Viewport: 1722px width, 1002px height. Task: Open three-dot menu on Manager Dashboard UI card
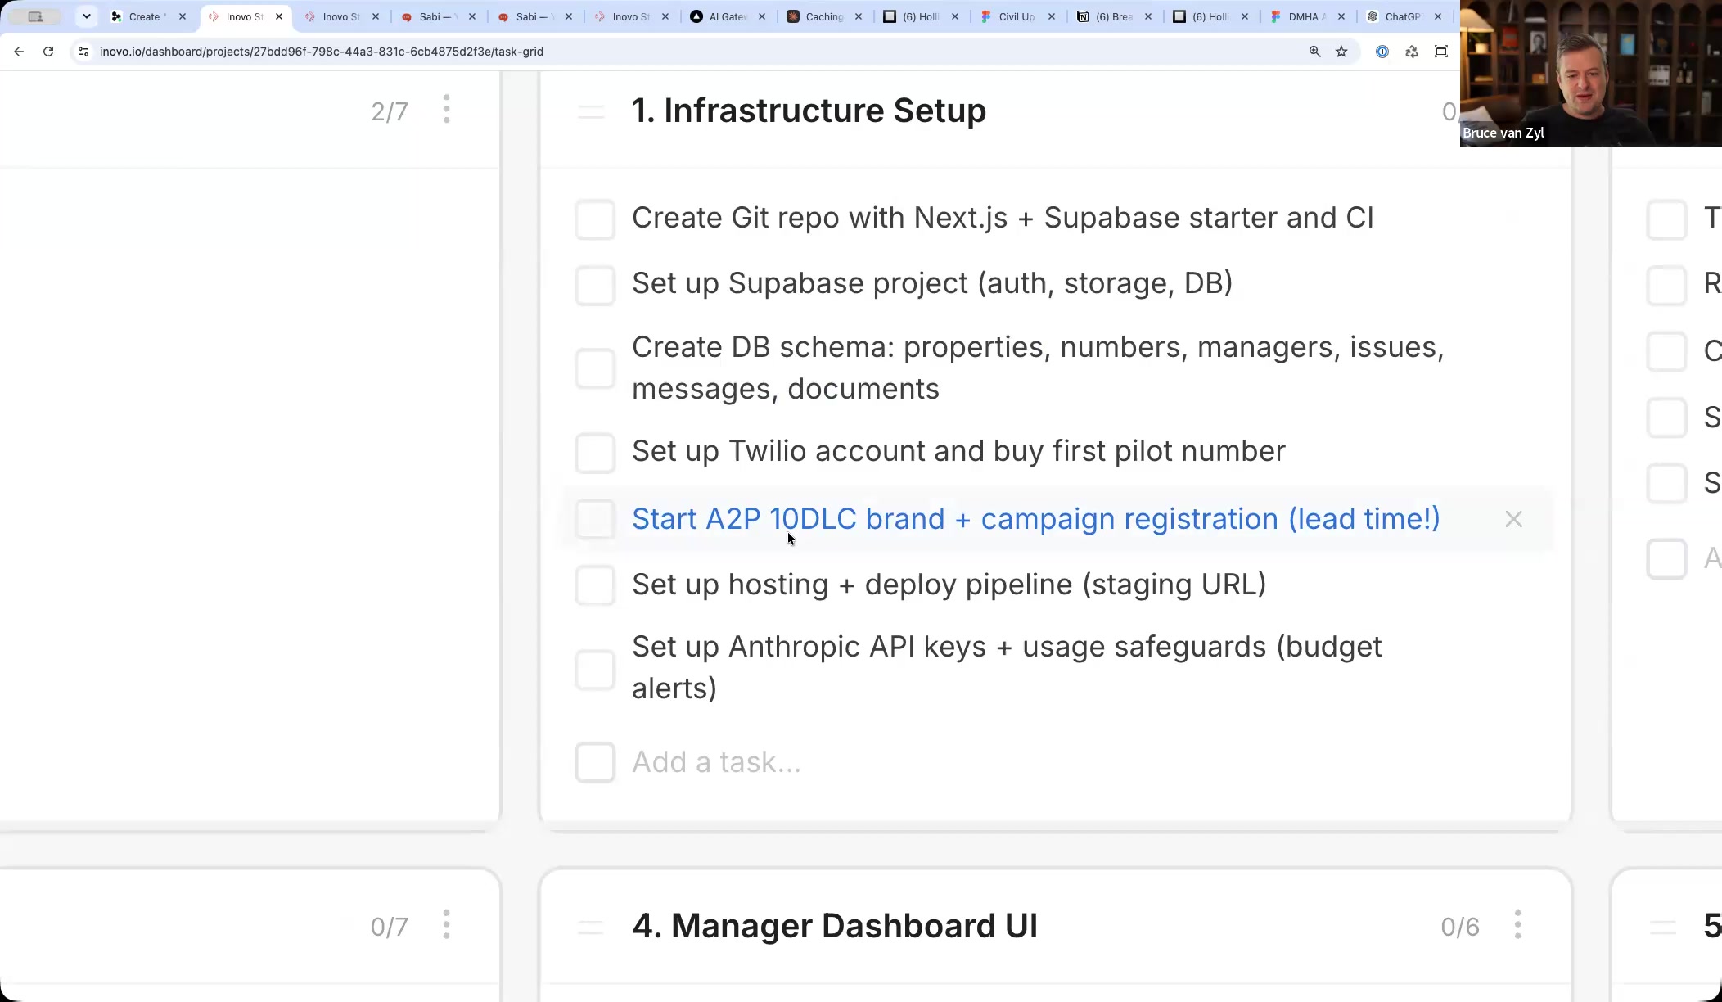pyautogui.click(x=1517, y=924)
